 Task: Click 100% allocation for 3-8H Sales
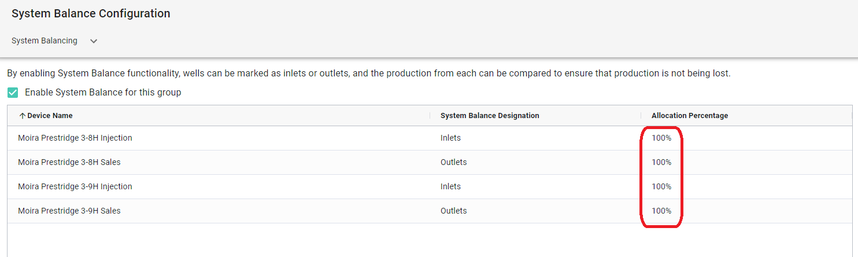tap(661, 163)
